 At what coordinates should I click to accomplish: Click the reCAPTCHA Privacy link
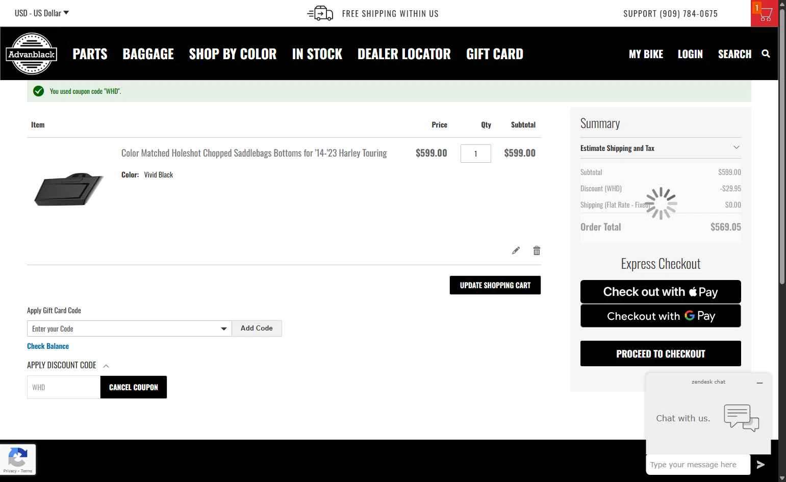pyautogui.click(x=10, y=471)
